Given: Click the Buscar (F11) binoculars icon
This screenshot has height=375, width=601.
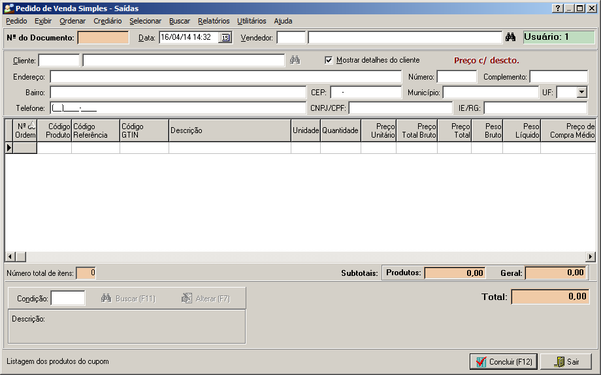Looking at the screenshot, I should (x=106, y=299).
